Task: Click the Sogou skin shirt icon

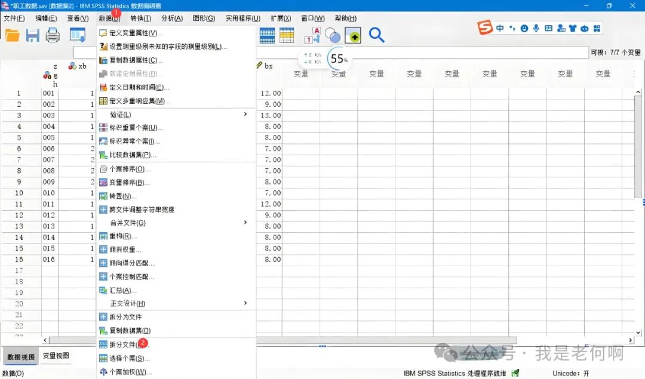Action: point(573,28)
